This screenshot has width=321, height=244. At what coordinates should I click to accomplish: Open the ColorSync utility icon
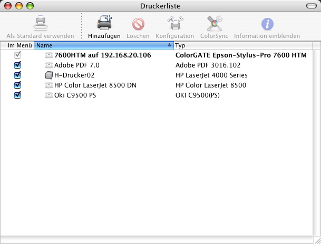(x=213, y=24)
